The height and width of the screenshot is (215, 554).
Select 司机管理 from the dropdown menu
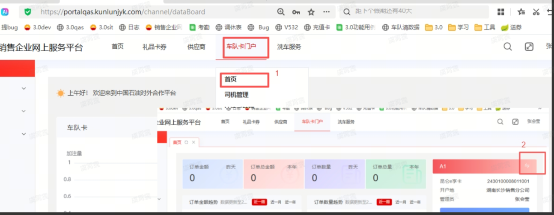(x=236, y=95)
